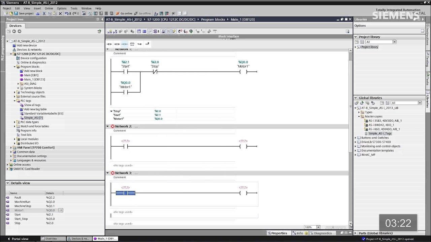The height and width of the screenshot is (242, 431).
Task: Collapse the S7-1200 CPU tree node
Action: click(x=11, y=54)
